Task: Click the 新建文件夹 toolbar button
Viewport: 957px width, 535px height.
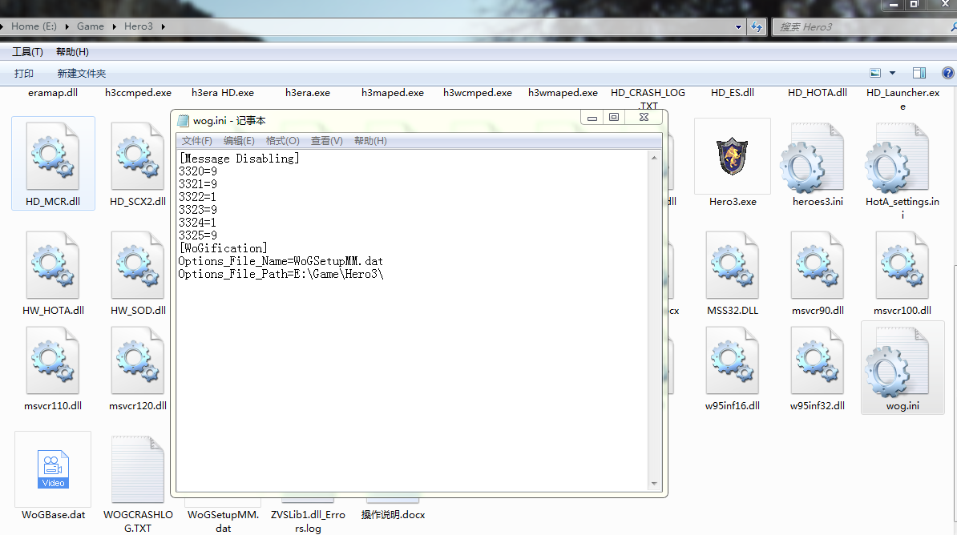Action: (x=81, y=73)
